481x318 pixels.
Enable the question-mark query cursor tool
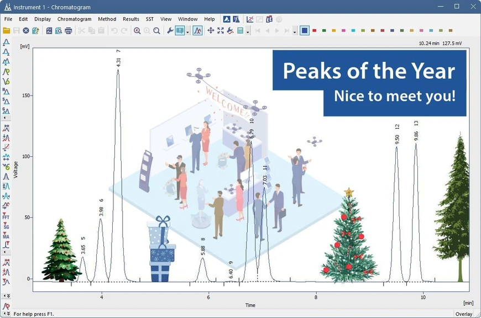pos(179,30)
